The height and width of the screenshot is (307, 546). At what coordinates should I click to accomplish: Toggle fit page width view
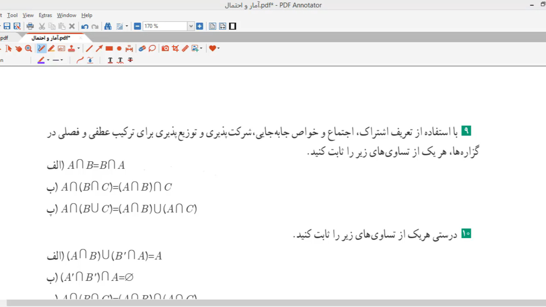pos(223,26)
